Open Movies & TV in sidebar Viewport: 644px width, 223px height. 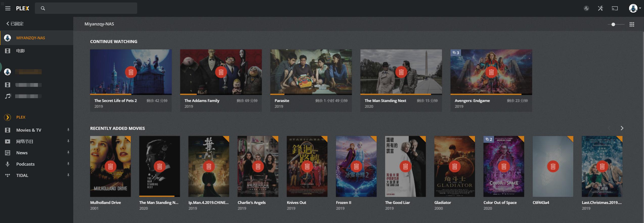click(x=29, y=130)
